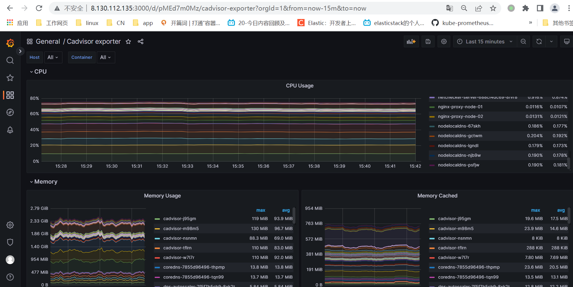Share the Cadvisor exporter dashboard
This screenshot has height=287, width=573.
click(141, 42)
